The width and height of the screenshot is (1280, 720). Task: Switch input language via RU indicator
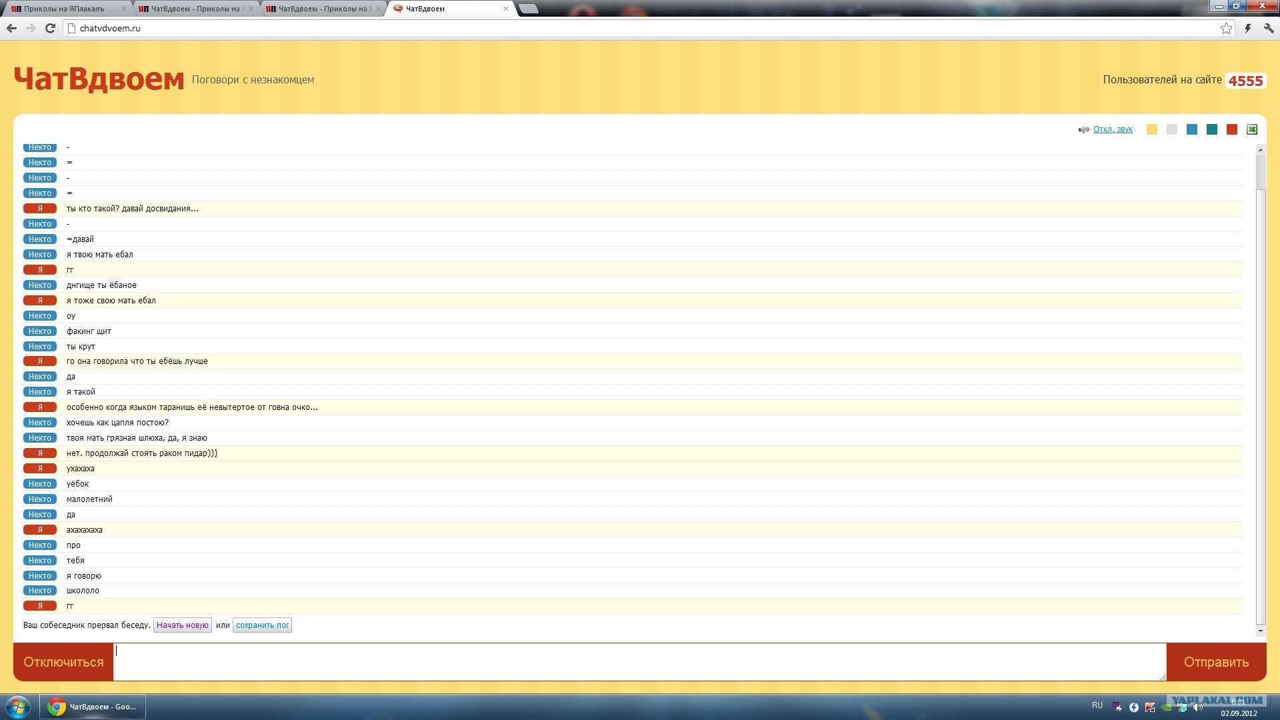1097,705
